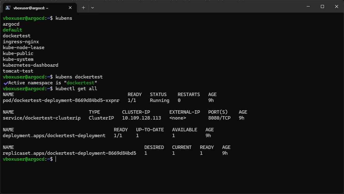Click the AVAILABLE column header

coord(184,130)
